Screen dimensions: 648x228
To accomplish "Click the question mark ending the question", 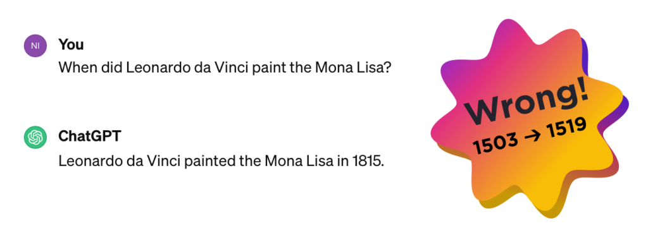I will pyautogui.click(x=387, y=67).
